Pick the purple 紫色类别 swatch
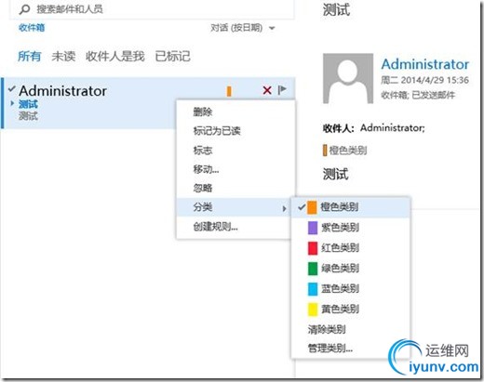Image resolution: width=484 pixels, height=382 pixels. (x=313, y=228)
